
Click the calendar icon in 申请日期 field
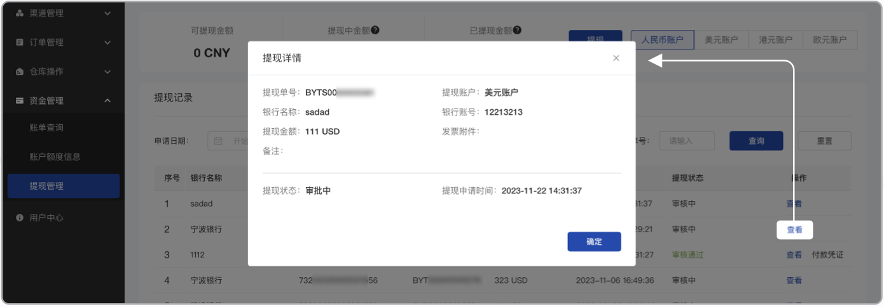pos(219,141)
